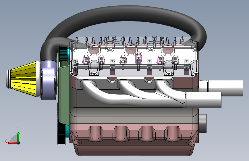Viewport: 249px width, 161px height.
Task: Select the yellow conical air filter
Action: [x=24, y=79]
